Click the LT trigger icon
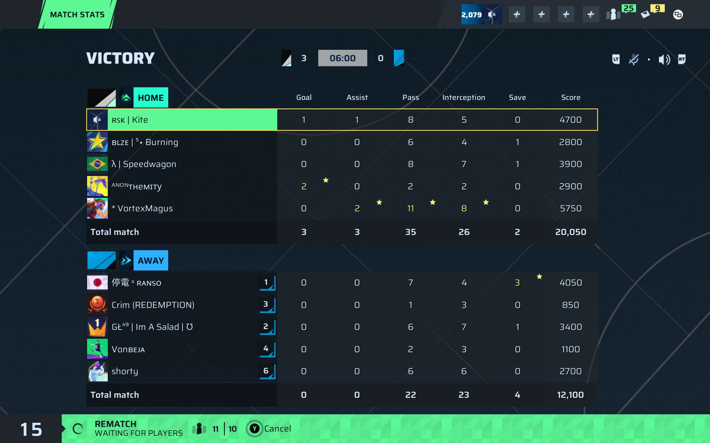This screenshot has height=443, width=710. click(x=616, y=59)
